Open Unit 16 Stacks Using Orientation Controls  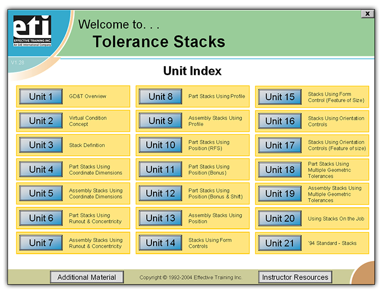coord(280,121)
